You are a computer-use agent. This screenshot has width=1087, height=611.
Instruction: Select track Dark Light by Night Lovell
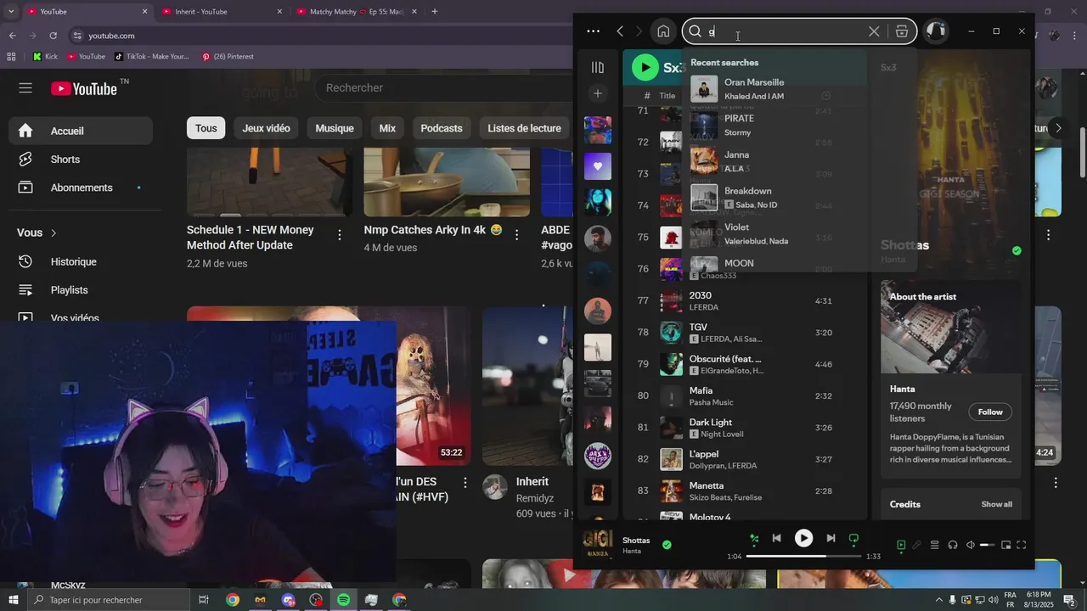click(x=745, y=428)
